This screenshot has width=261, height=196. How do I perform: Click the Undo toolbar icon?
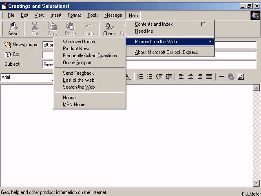[88, 27]
